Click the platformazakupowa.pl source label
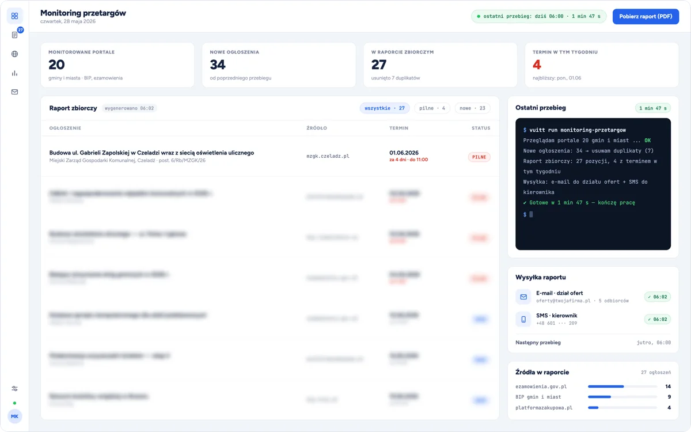 (544, 408)
